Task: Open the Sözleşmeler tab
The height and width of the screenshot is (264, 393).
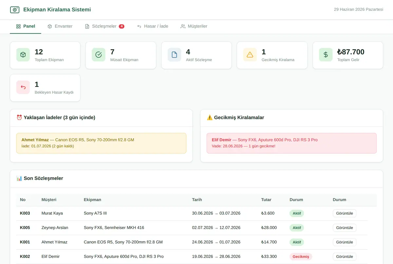Action: [x=104, y=26]
